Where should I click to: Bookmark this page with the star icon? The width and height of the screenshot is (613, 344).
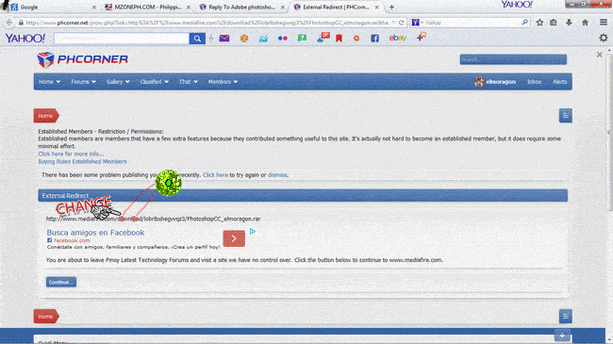click(x=539, y=23)
